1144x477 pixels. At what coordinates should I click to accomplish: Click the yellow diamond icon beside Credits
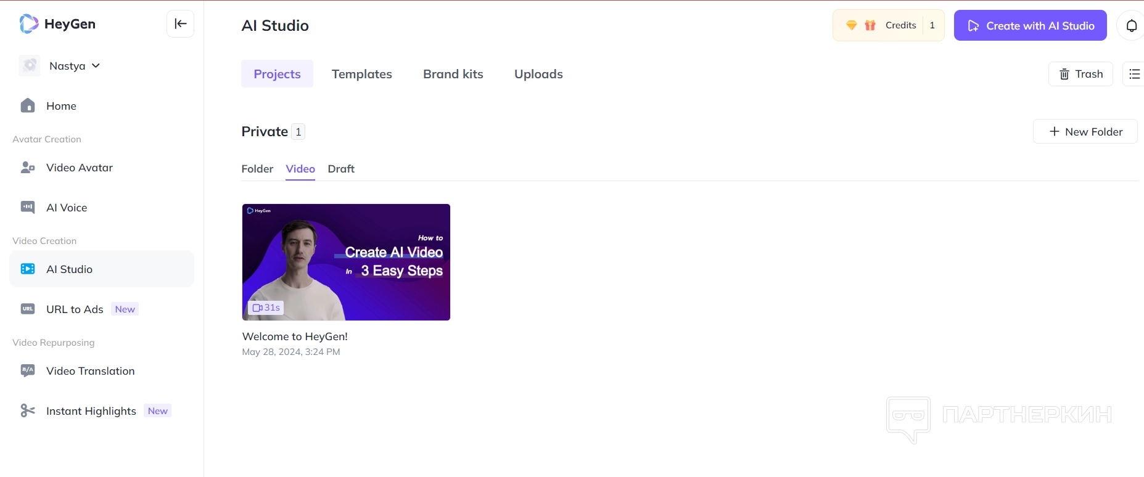pos(852,25)
